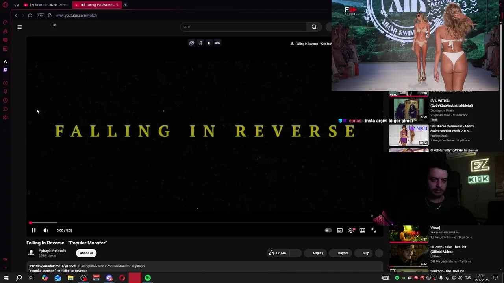Open EVIL WITHIN video thumbnail
This screenshot has width=504, height=283.
pos(409,109)
